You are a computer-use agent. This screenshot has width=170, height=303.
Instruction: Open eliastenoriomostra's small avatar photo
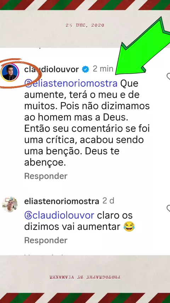pyautogui.click(x=10, y=205)
